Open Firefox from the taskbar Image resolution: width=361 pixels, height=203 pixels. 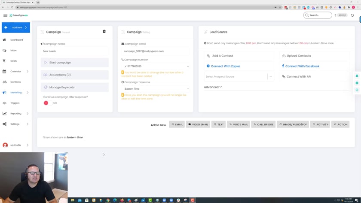click(122, 200)
